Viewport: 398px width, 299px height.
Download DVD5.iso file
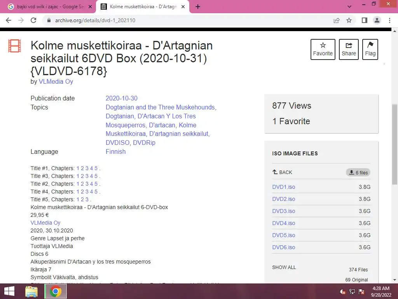(x=283, y=235)
